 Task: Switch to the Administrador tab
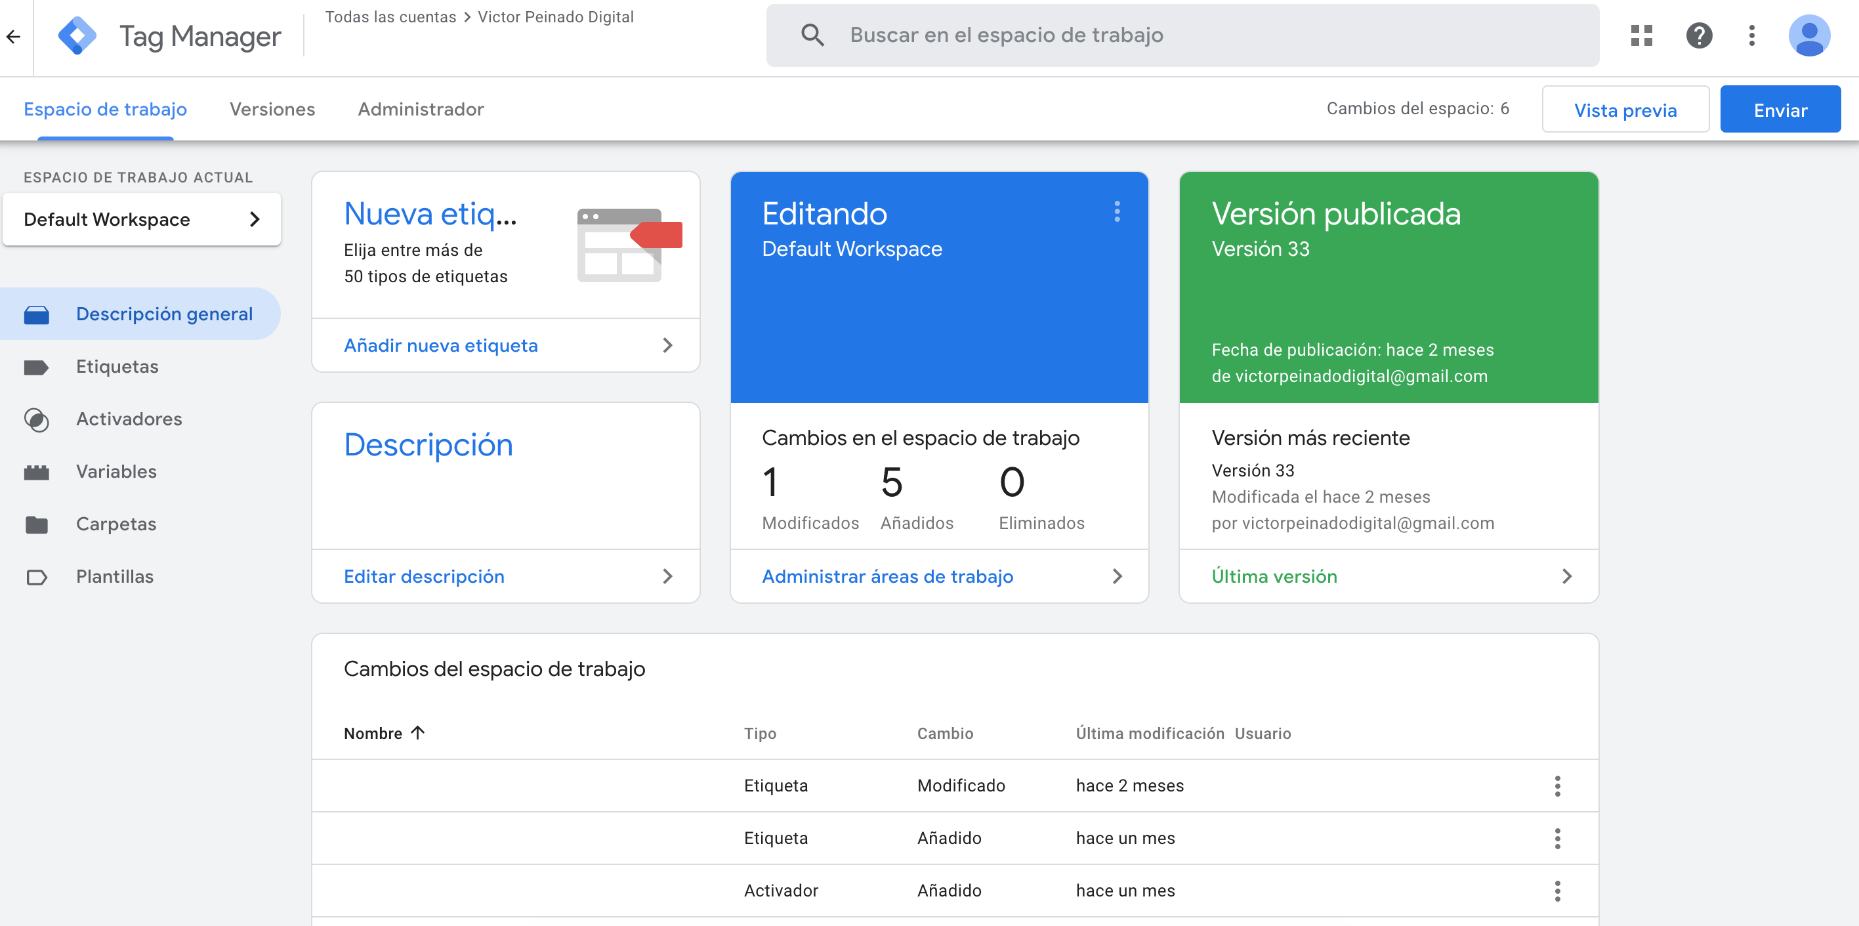pos(421,109)
